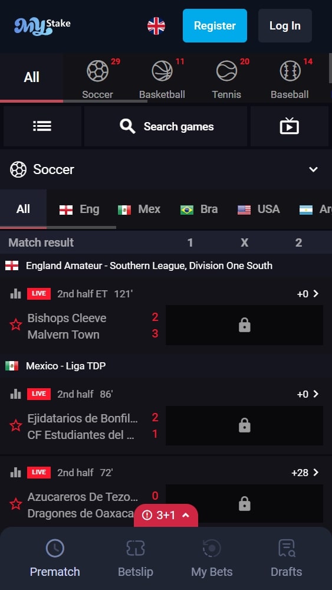Toggle favorite star for Azucareros De Tezo match
This screenshot has width=332, height=590.
pos(15,504)
